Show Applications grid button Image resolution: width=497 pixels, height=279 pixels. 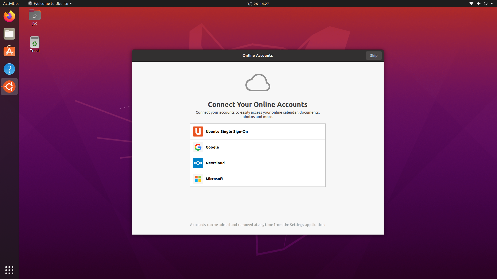(x=9, y=270)
